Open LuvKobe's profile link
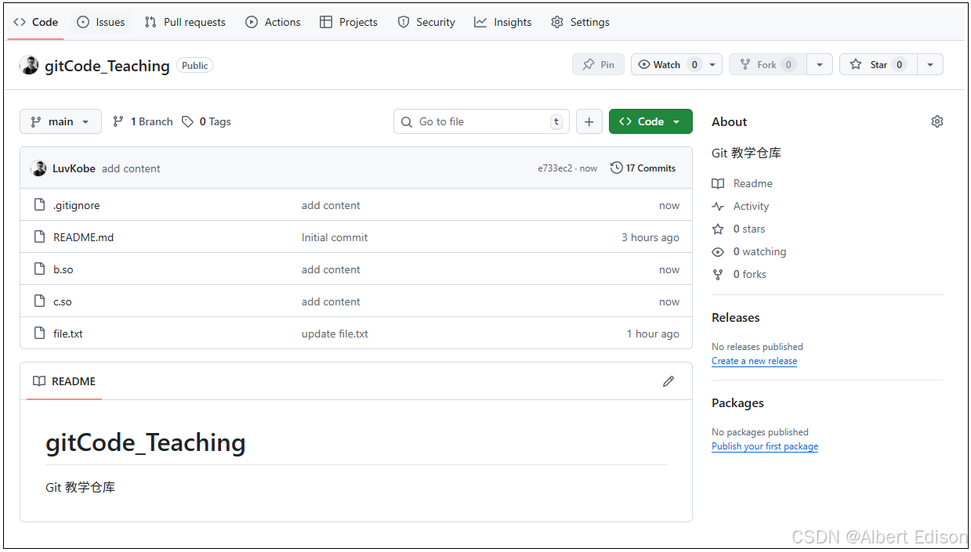This screenshot has height=552, width=971. click(x=74, y=168)
